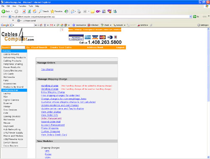
Task: Open the Edit menu
Action: (x=8, y=6)
